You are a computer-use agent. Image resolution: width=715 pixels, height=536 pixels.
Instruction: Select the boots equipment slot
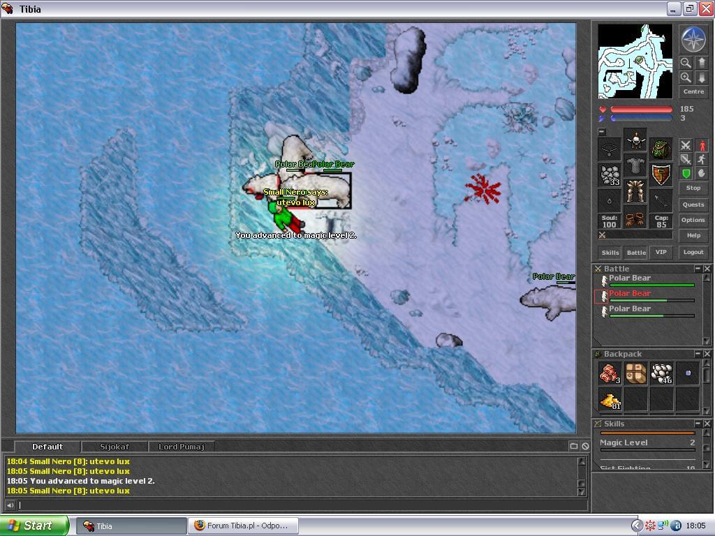(x=635, y=218)
